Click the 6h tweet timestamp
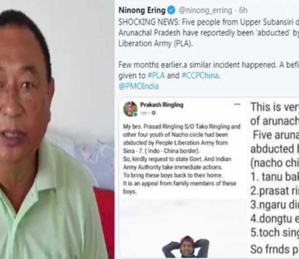Image resolution: width=299 pixels, height=259 pixels. (x=243, y=10)
